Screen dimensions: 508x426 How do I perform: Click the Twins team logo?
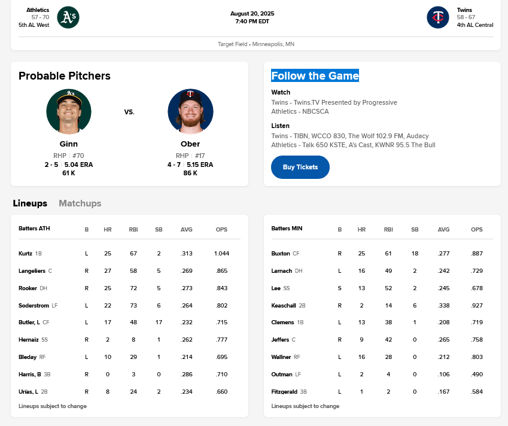437,17
